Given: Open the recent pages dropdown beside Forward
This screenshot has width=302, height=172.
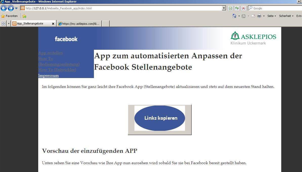Looking at the screenshot, I should coord(16,8).
